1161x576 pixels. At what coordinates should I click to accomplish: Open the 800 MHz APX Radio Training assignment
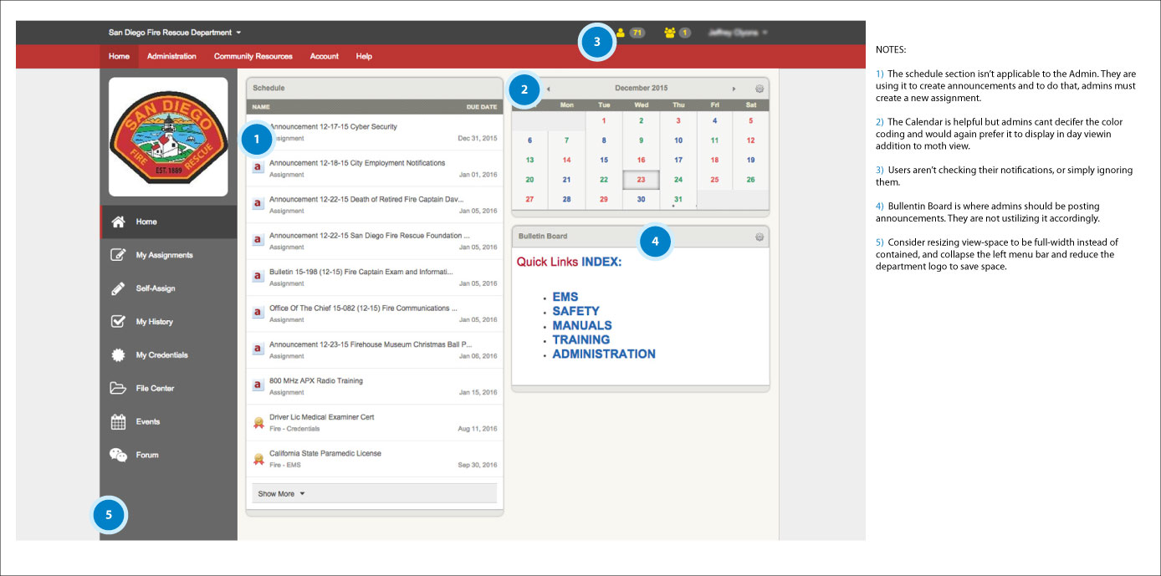point(316,381)
